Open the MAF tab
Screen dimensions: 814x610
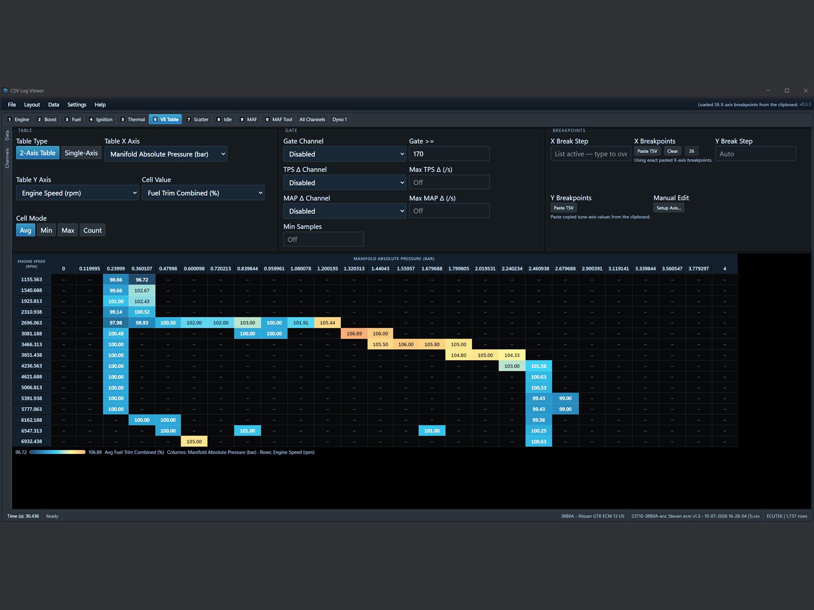pyautogui.click(x=249, y=119)
